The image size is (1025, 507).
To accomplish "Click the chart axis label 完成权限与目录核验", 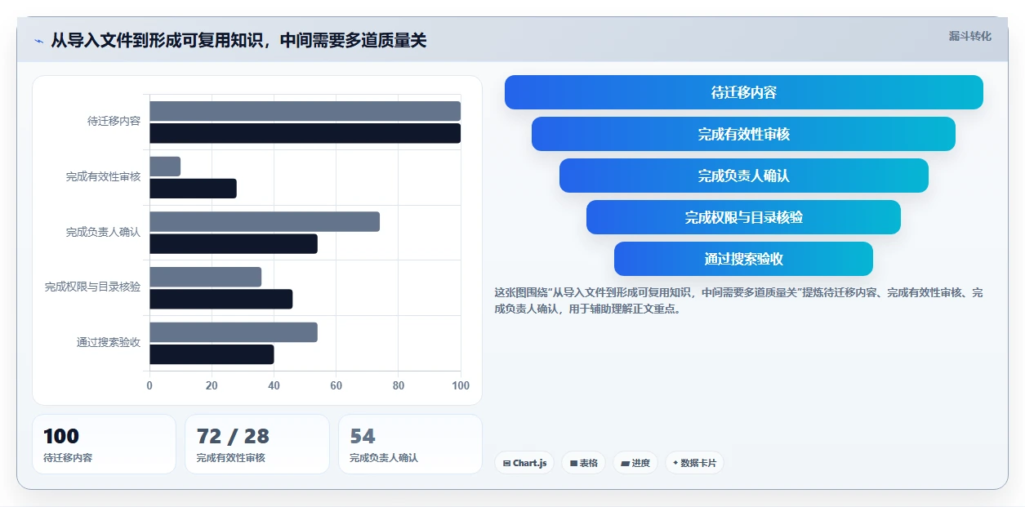I will pyautogui.click(x=92, y=287).
